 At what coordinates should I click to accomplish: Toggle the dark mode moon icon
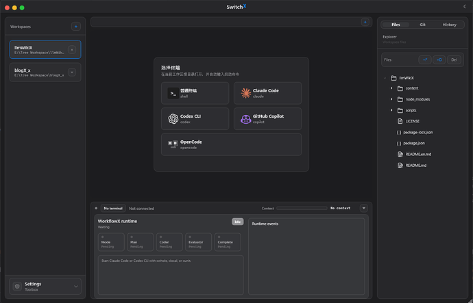465,7
